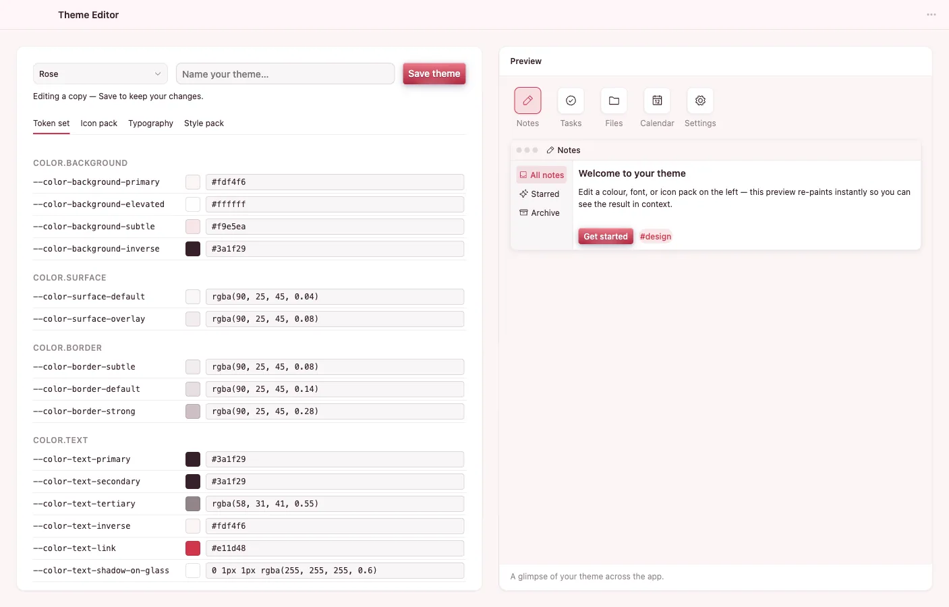Select Archive in preview sidebar
The height and width of the screenshot is (607, 949).
tap(542, 212)
